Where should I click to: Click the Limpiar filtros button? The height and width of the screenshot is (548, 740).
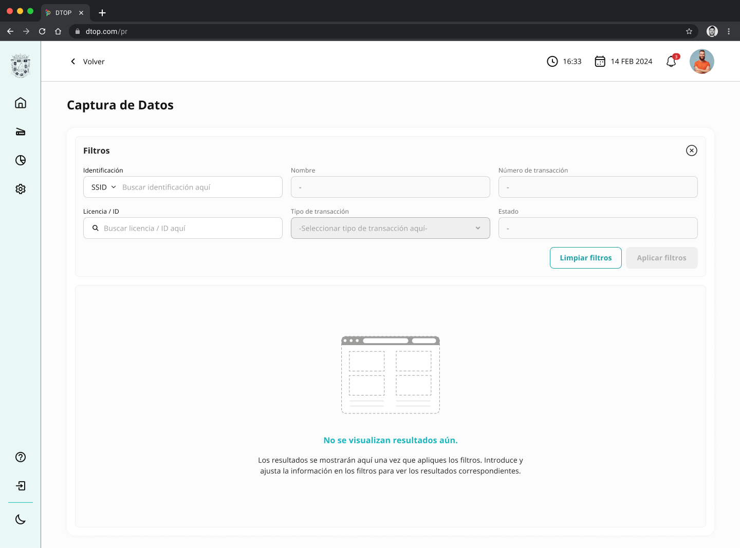[x=585, y=258]
